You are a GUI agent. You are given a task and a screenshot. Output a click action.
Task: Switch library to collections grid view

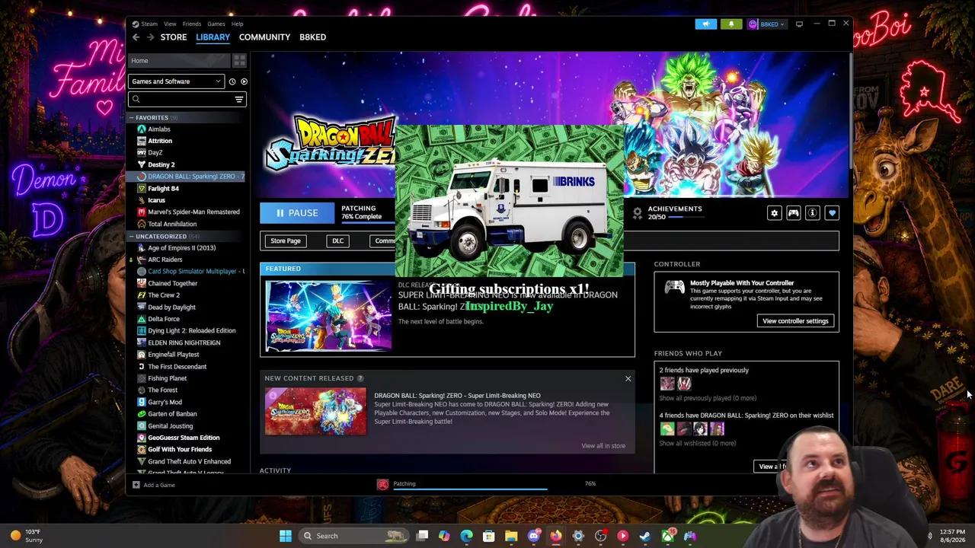(239, 61)
